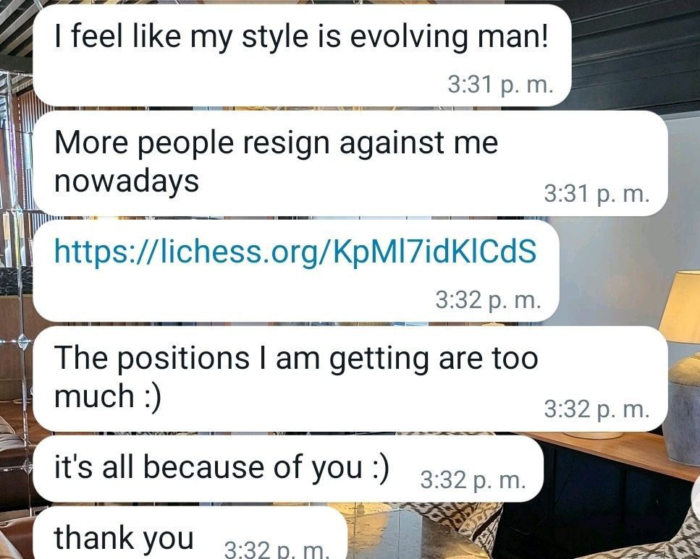Image resolution: width=700 pixels, height=559 pixels.
Task: Click the smiley after "because of you"
Action: click(381, 468)
